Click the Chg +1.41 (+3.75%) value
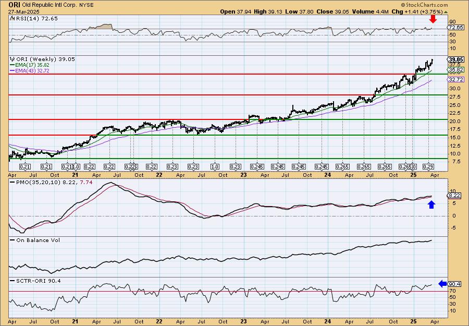 pos(417,11)
